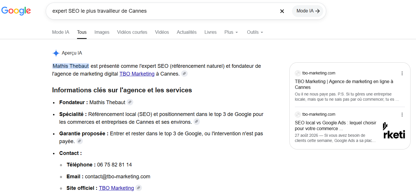
Task: Select the Tous tab
Action: [82, 32]
